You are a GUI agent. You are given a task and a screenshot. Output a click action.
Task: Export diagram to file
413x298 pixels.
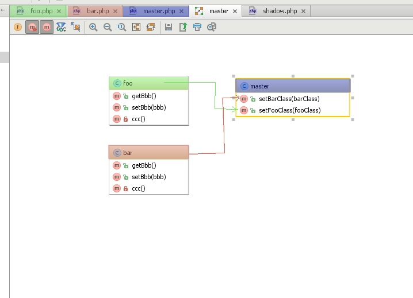click(x=183, y=27)
